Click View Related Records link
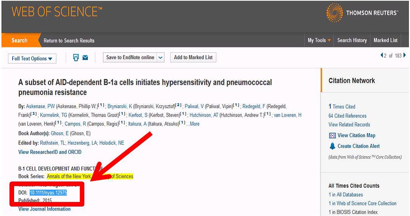This screenshot has height=216, width=410. 349,125
